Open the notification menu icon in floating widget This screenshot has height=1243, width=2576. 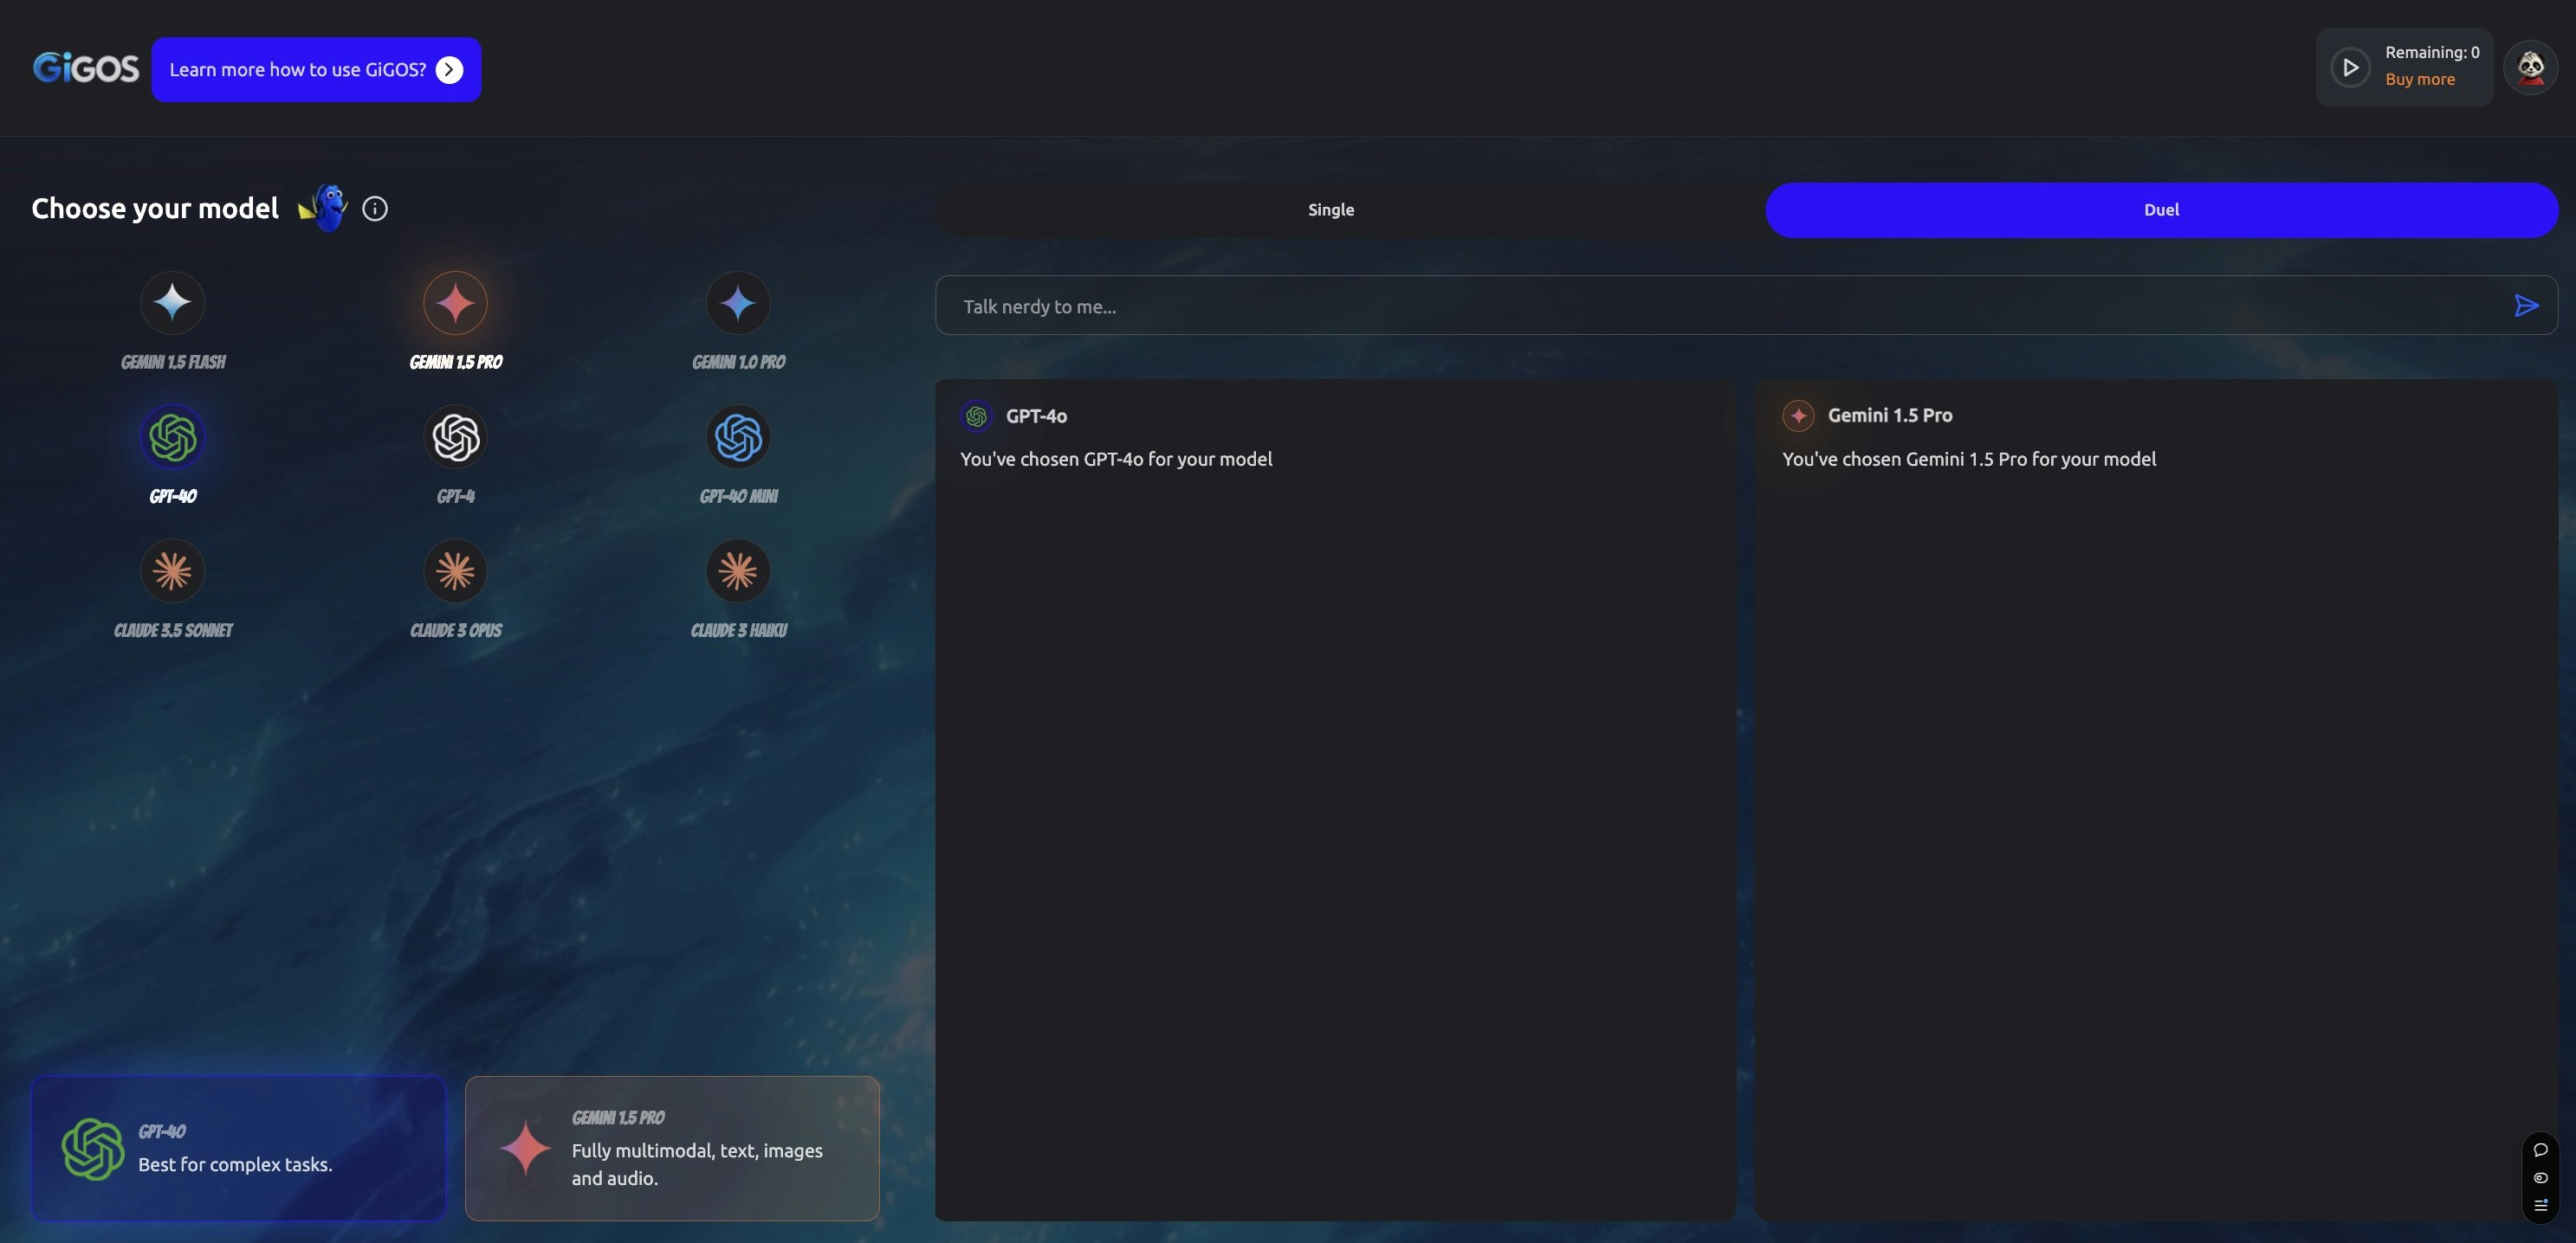[2540, 1205]
